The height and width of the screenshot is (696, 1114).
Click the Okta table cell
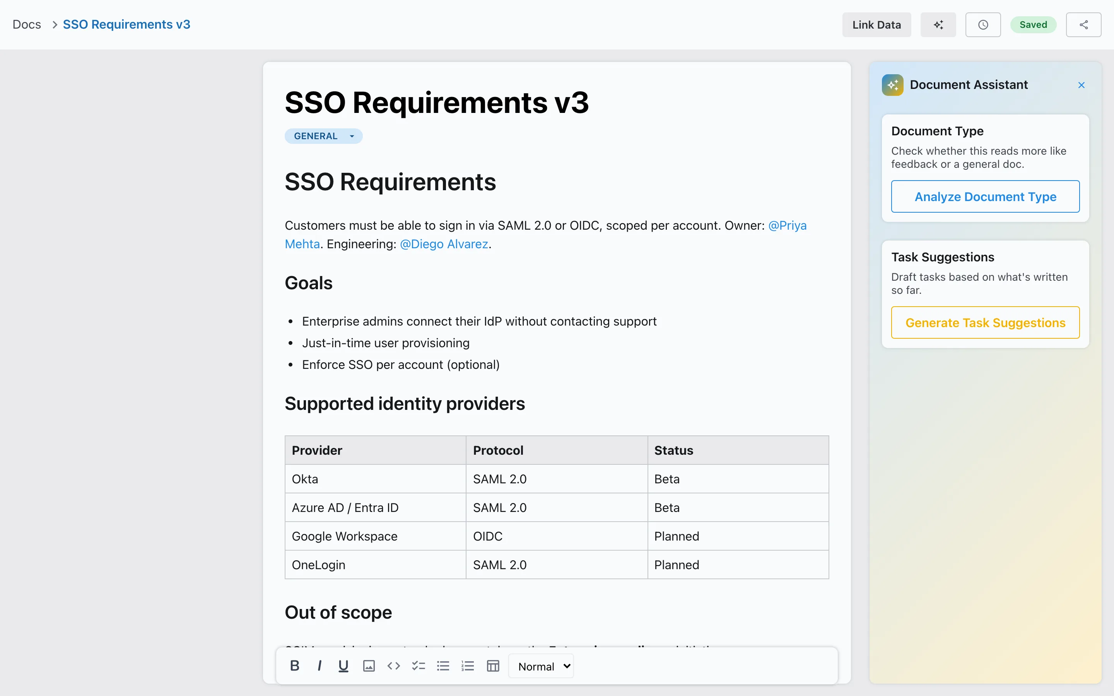[376, 479]
